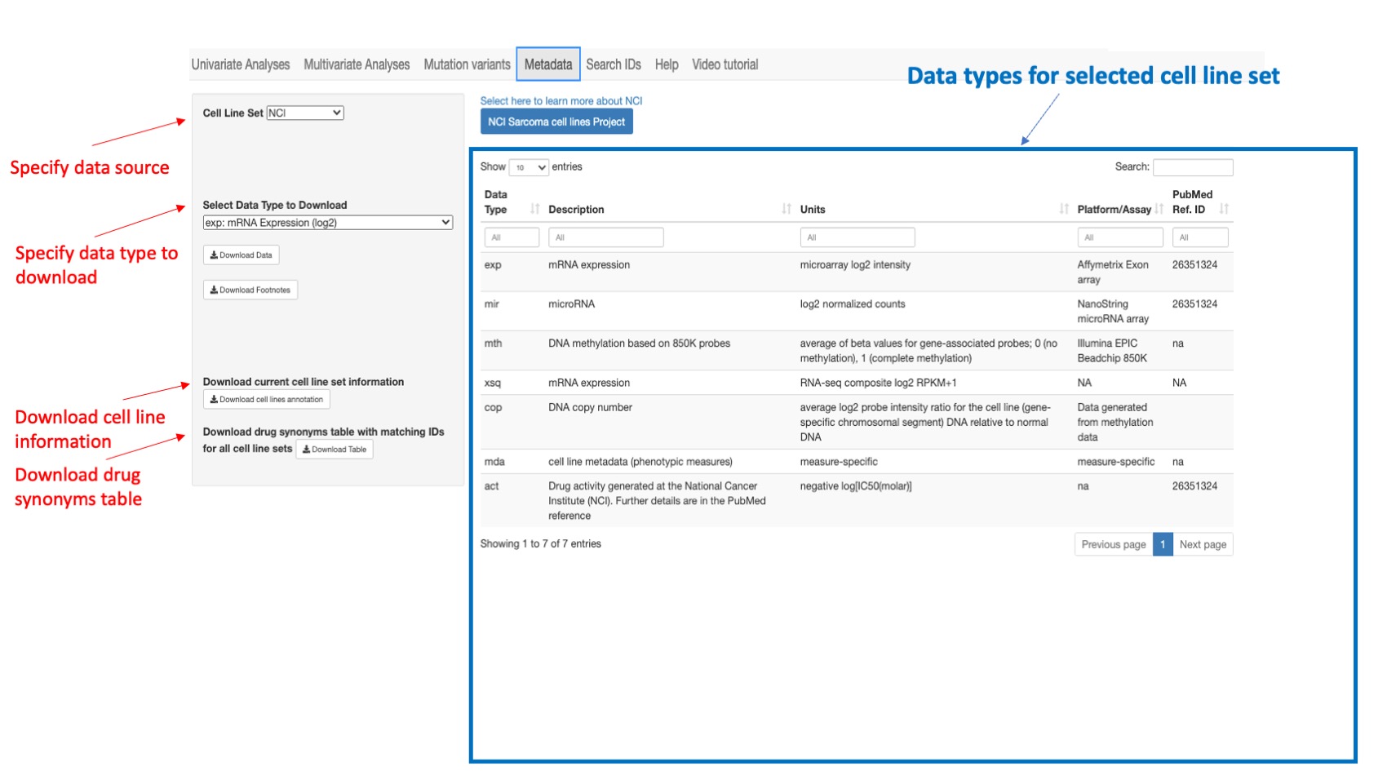Open the Cell Line Set dropdown

click(305, 113)
